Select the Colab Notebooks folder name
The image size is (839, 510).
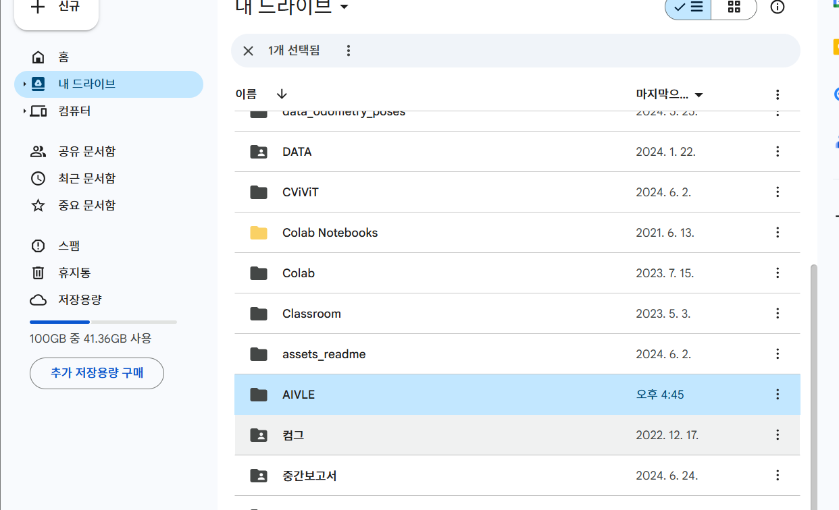[330, 233]
